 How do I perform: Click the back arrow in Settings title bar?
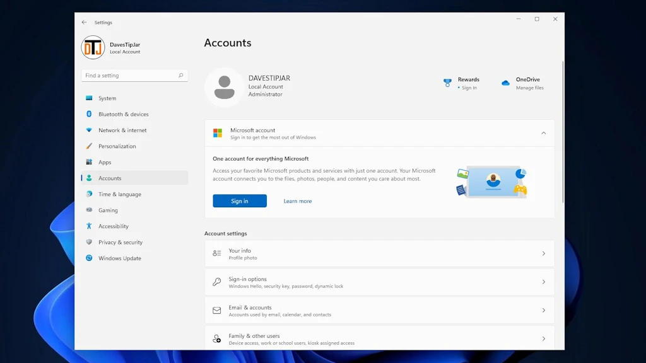coord(84,22)
